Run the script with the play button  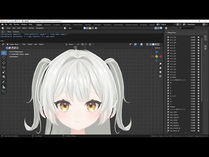tap(96, 28)
